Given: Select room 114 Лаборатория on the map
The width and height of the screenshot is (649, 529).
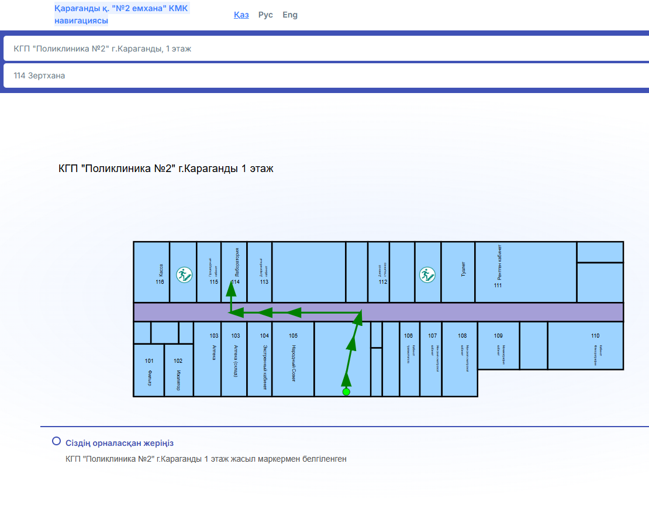Looking at the screenshot, I should (234, 272).
